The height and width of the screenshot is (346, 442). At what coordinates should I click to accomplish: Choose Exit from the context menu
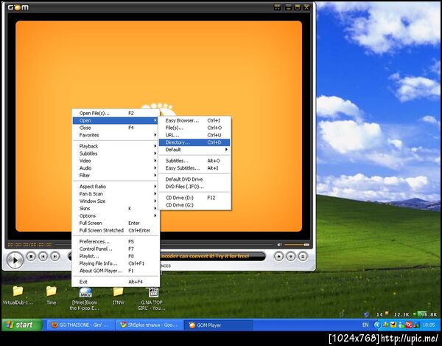point(116,282)
